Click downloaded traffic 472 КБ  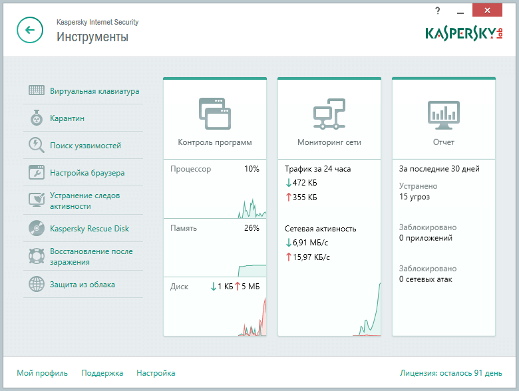301,183
